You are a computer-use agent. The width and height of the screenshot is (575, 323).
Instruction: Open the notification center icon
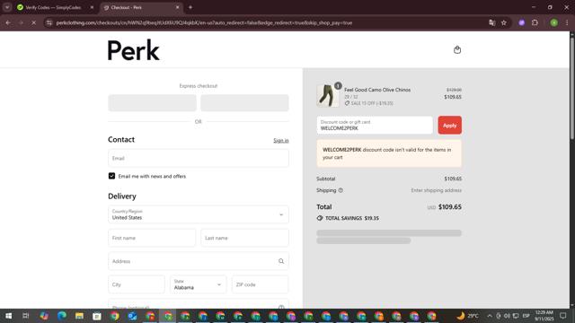point(563,316)
